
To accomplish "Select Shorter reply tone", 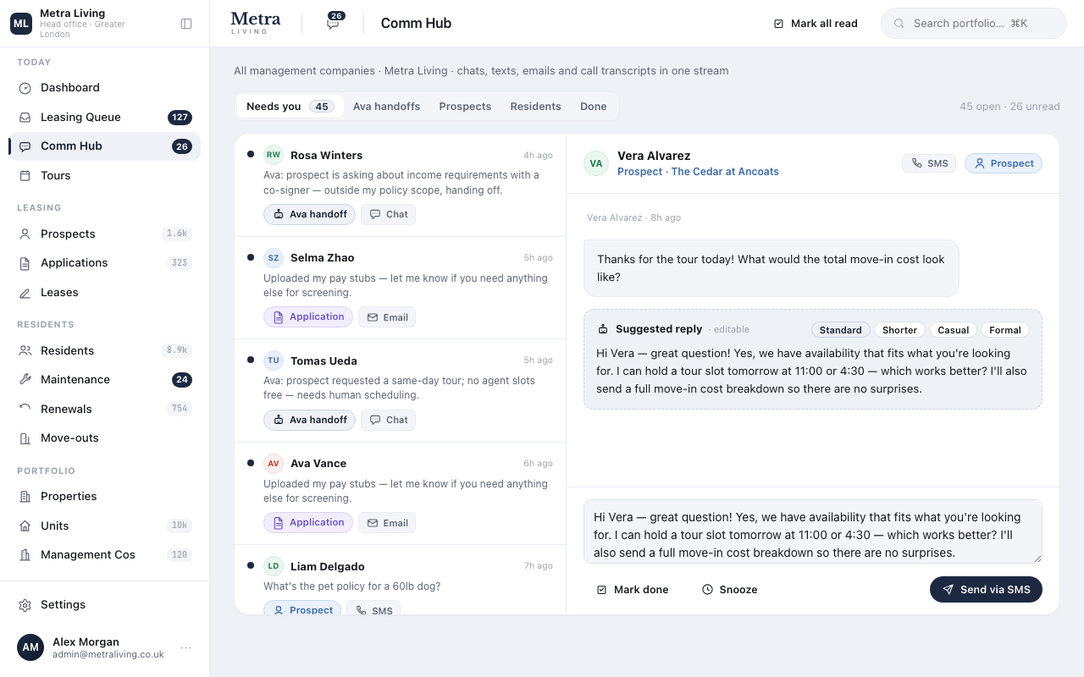I will 899,330.
